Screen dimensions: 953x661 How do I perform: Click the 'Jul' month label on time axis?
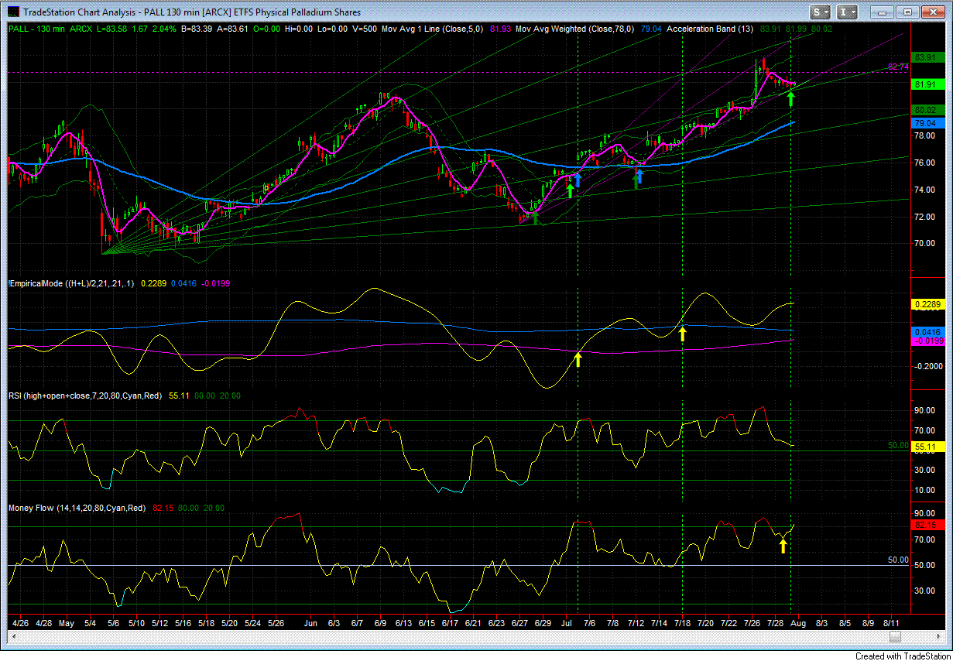pyautogui.click(x=567, y=622)
